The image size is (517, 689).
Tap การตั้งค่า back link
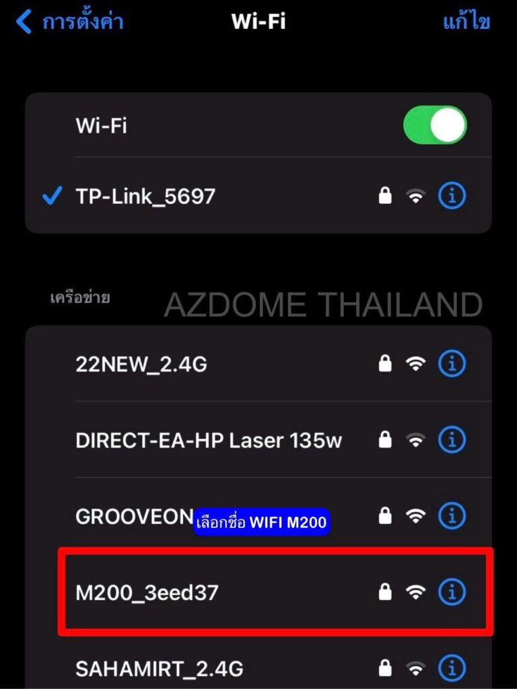coord(83,22)
